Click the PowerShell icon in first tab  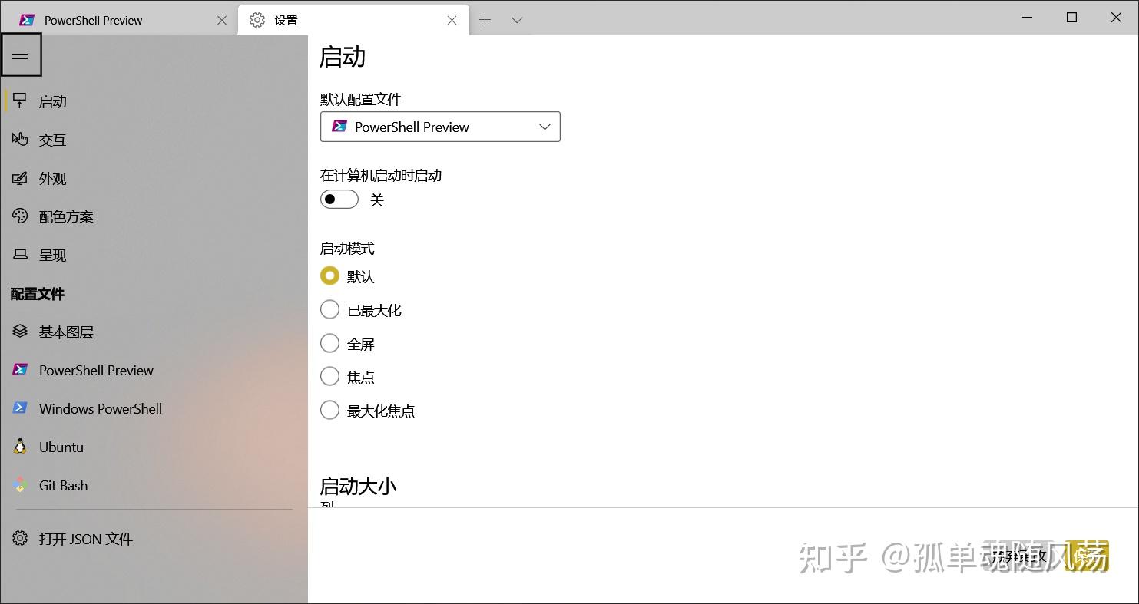click(27, 20)
